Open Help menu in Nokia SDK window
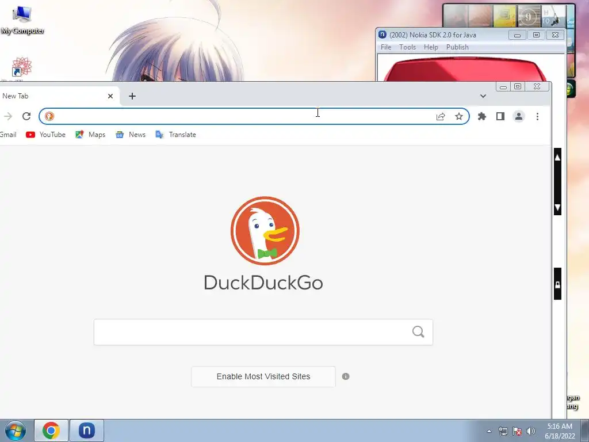Viewport: 589px width, 442px height. click(x=431, y=47)
